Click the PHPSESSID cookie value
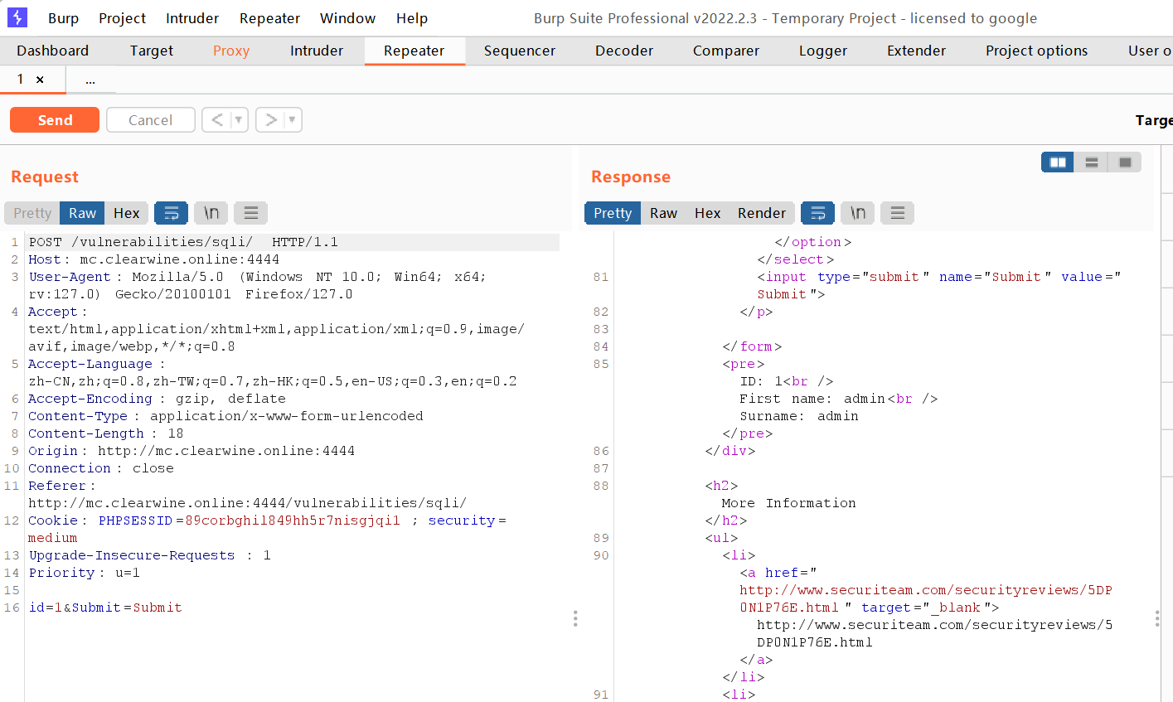 (293, 520)
